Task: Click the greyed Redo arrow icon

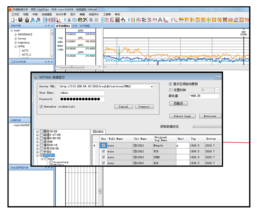Action: pos(97,20)
